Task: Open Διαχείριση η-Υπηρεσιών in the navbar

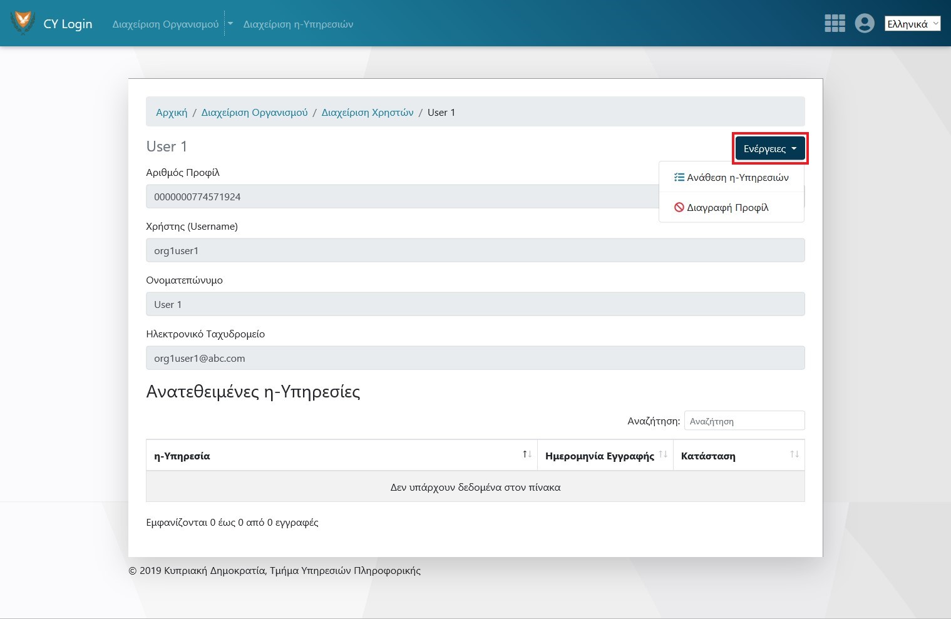Action: pyautogui.click(x=298, y=24)
